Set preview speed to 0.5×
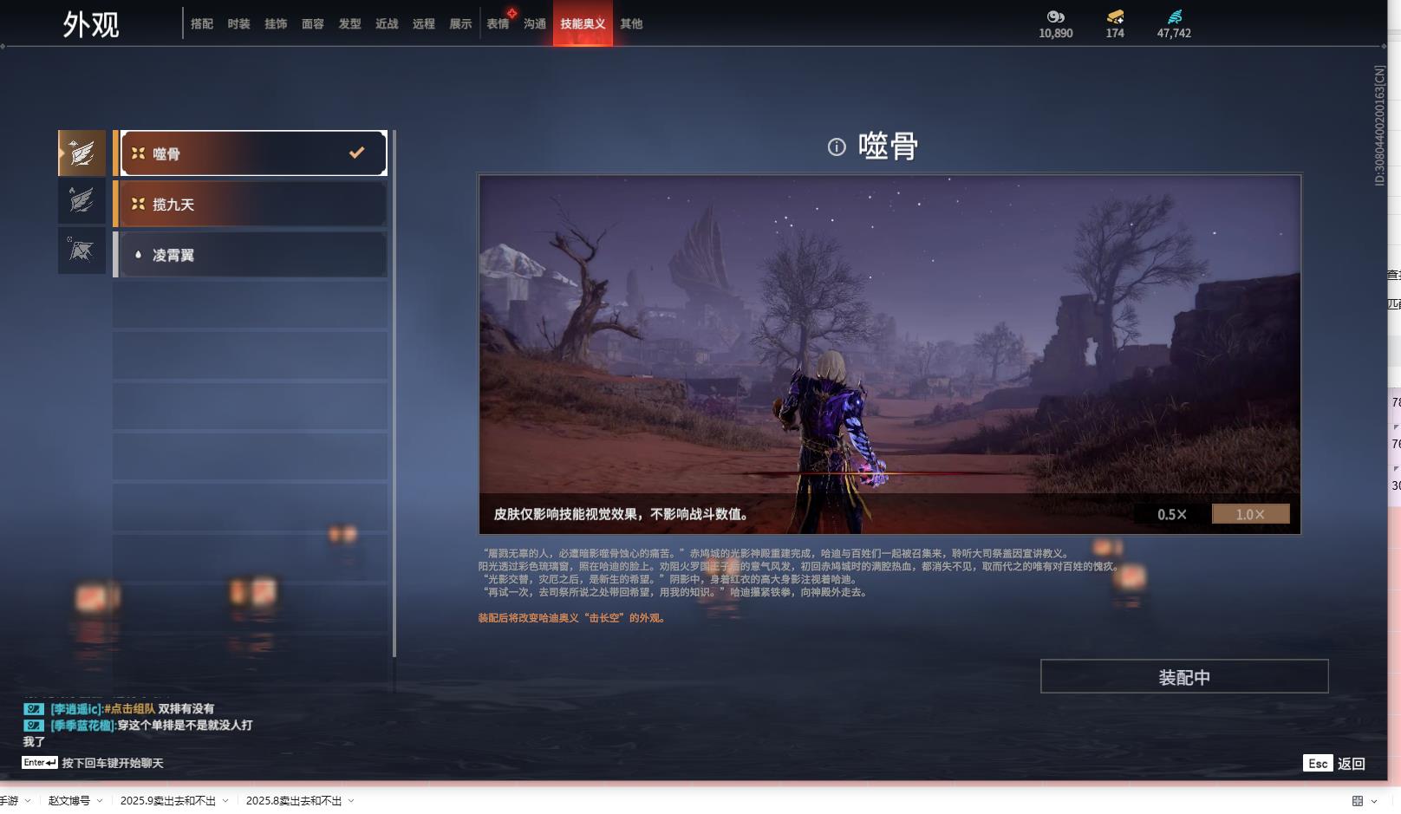1401x814 pixels. click(1172, 514)
